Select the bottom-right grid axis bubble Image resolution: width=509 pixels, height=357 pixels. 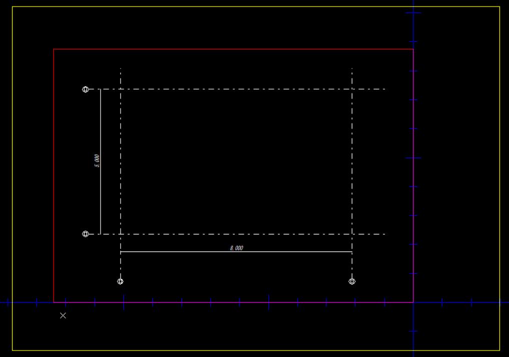coord(352,281)
